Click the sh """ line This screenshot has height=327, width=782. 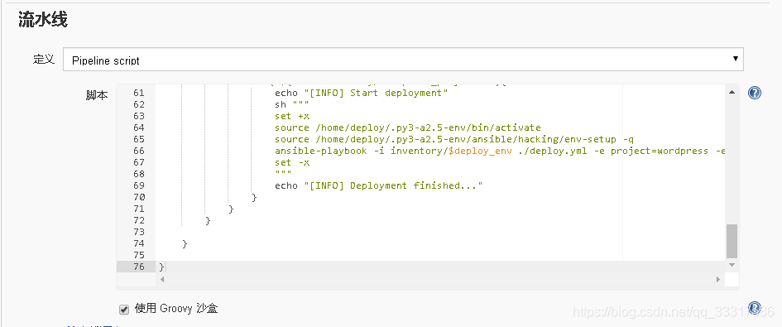pyautogui.click(x=292, y=104)
